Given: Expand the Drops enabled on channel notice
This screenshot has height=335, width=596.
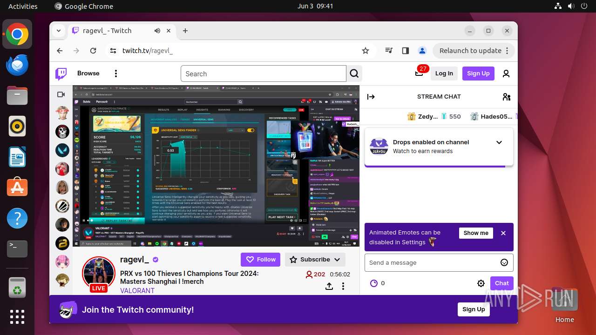Looking at the screenshot, I should tap(499, 142).
